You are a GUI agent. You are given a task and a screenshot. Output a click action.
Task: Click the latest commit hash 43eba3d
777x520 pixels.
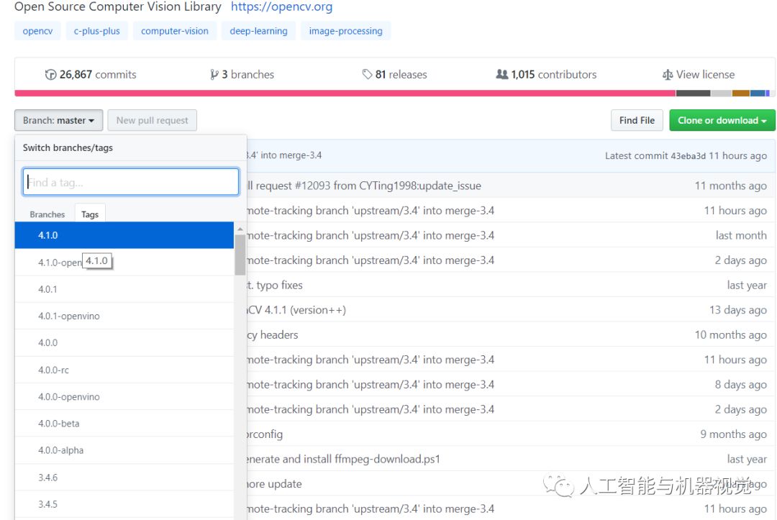(x=688, y=156)
